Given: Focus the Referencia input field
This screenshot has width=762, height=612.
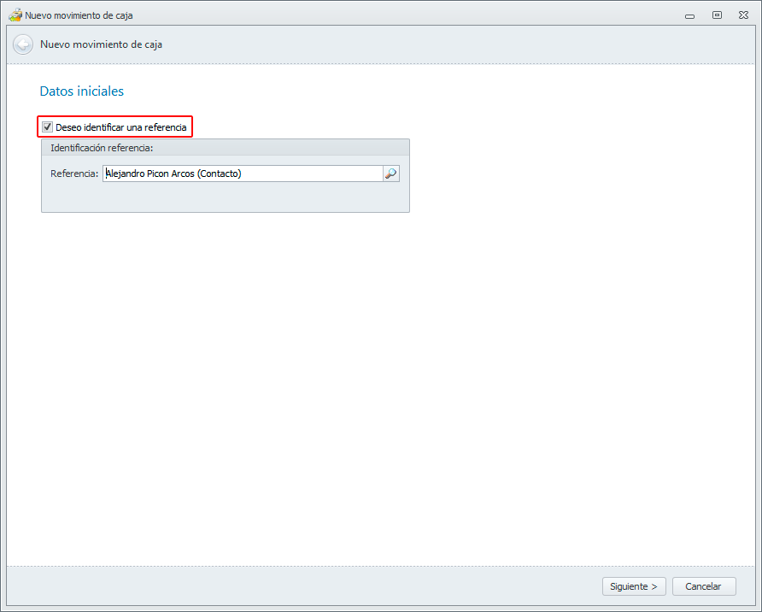Looking at the screenshot, I should 243,174.
